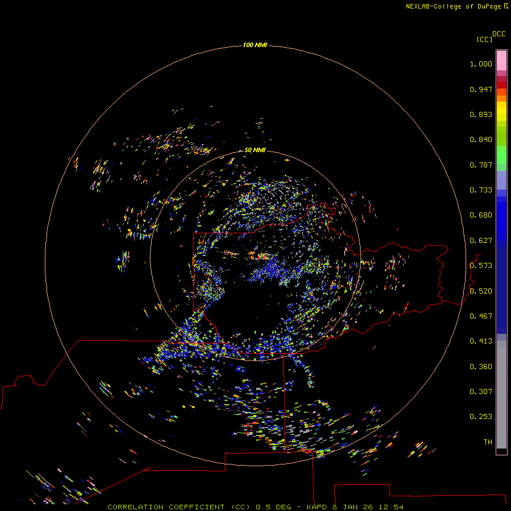This screenshot has height=511, width=511.
Task: Click the 0.360 color scale label
Action: (x=481, y=367)
